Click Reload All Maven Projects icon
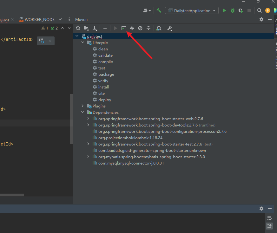This screenshot has height=233, width=277. (78, 29)
